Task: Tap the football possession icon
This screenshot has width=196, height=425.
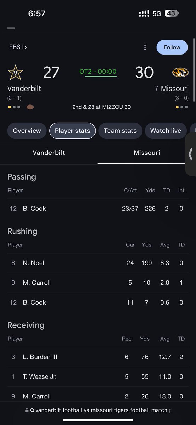Action: [x=30, y=107]
